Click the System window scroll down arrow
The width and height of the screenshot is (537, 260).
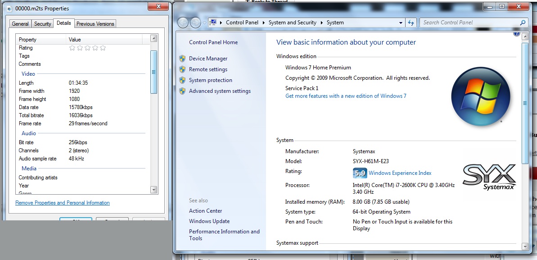click(x=525, y=246)
